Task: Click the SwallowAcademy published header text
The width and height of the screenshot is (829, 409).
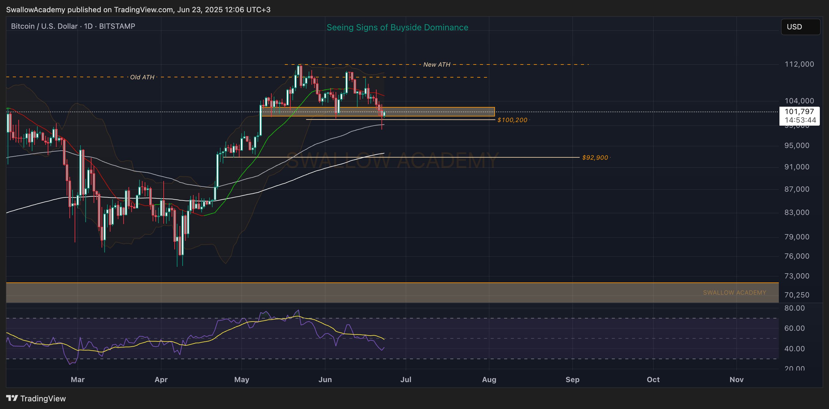Action: click(138, 10)
